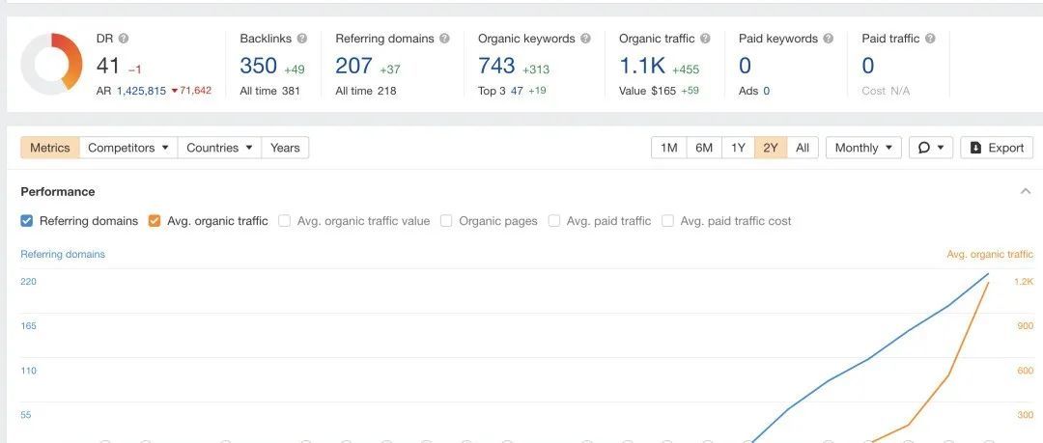Click the Ads 0 value
Viewport: 1043px width, 443px height.
pos(766,91)
